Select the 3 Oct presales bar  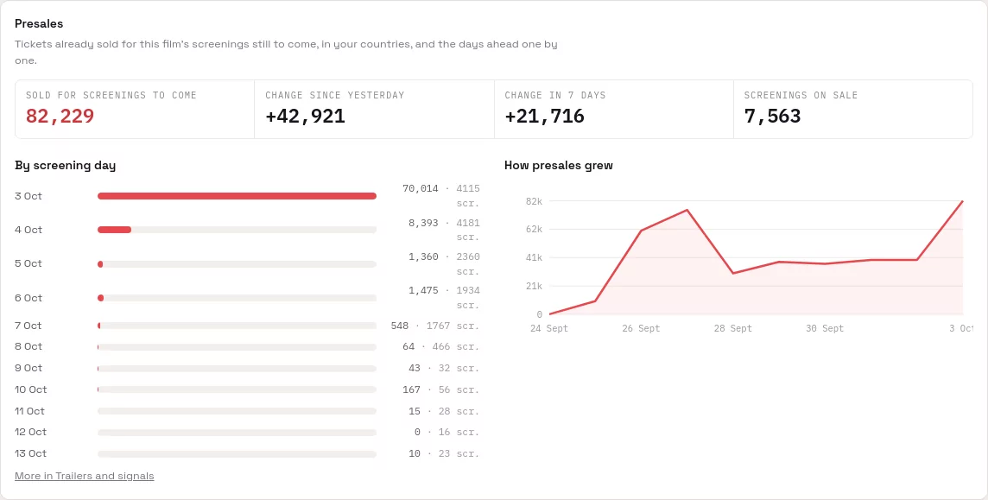[x=237, y=197]
